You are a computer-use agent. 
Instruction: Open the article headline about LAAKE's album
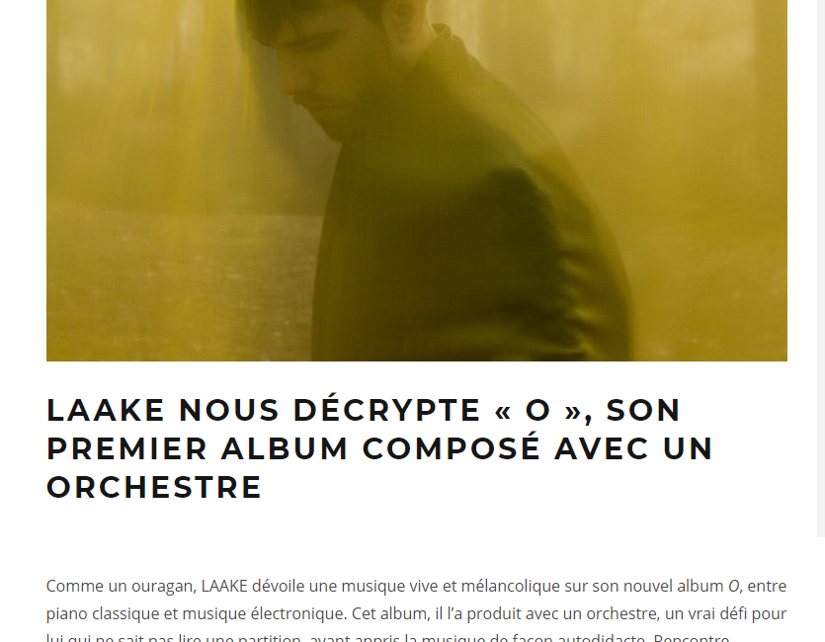coord(379,448)
